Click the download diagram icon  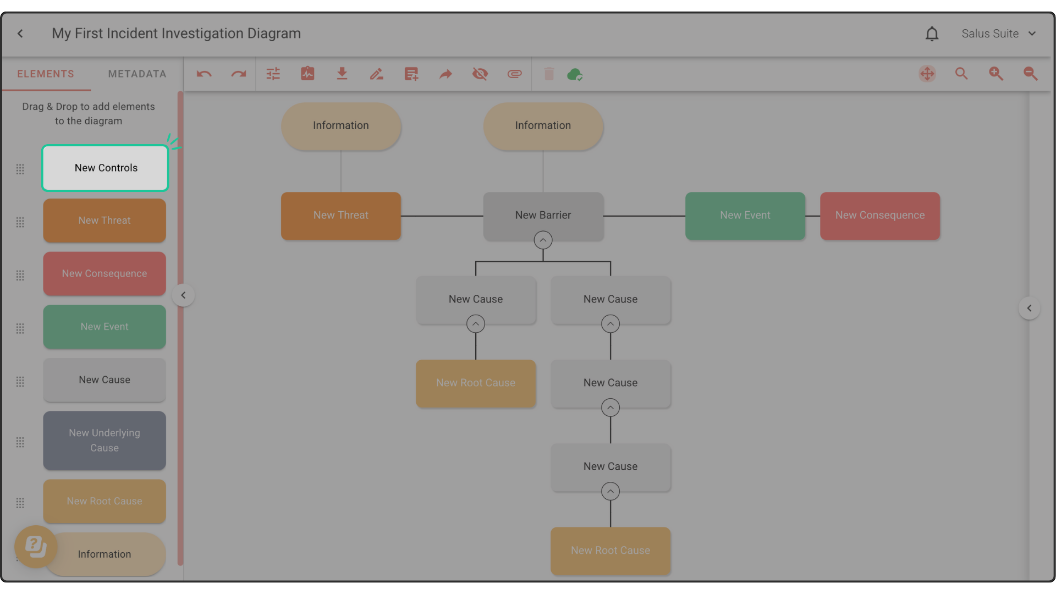click(342, 74)
